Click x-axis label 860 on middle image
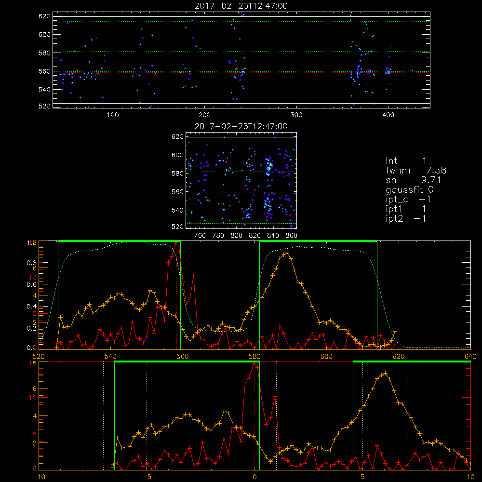The height and width of the screenshot is (482, 482). coord(292,236)
